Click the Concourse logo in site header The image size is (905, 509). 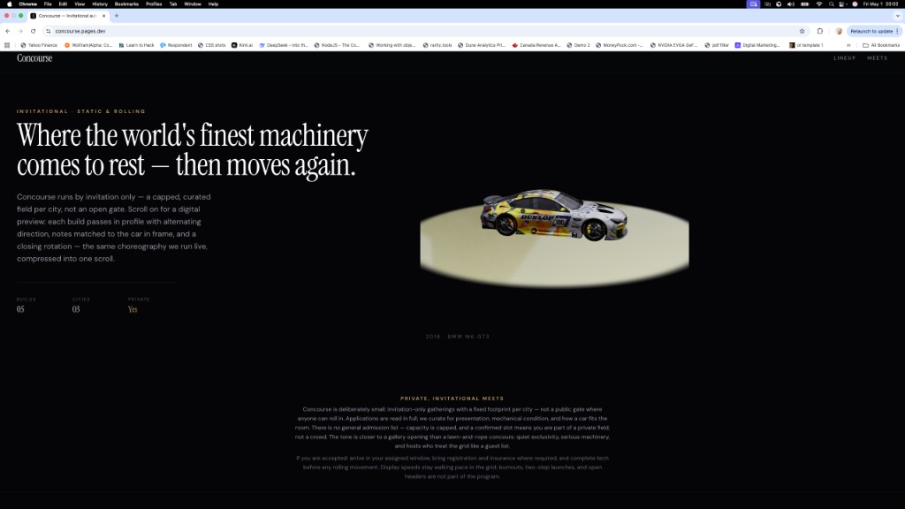click(x=34, y=58)
